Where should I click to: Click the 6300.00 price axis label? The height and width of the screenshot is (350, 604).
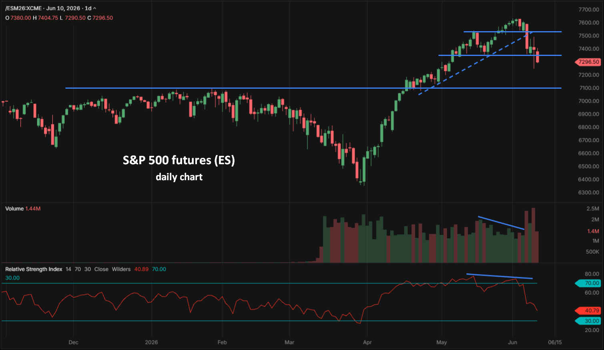(589, 193)
